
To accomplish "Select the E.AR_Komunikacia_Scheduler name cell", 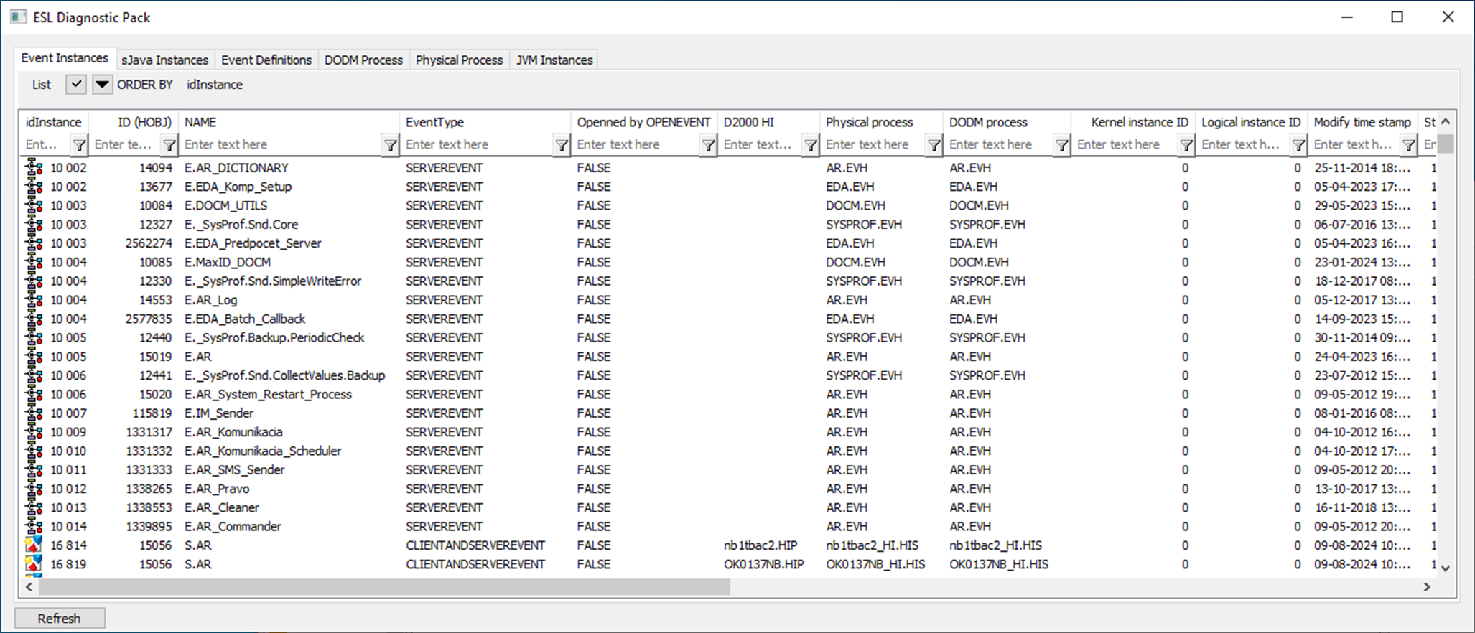I will coord(263,451).
